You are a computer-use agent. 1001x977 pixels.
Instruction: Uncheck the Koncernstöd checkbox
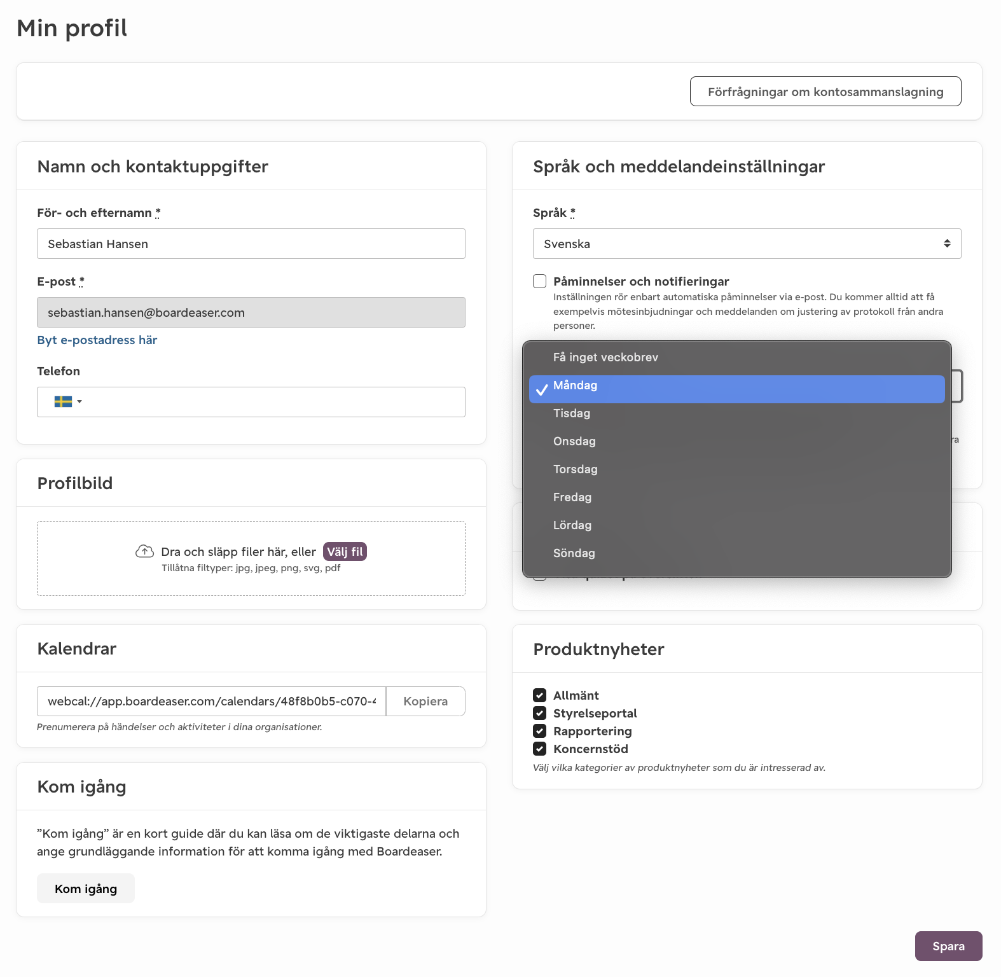(x=540, y=749)
